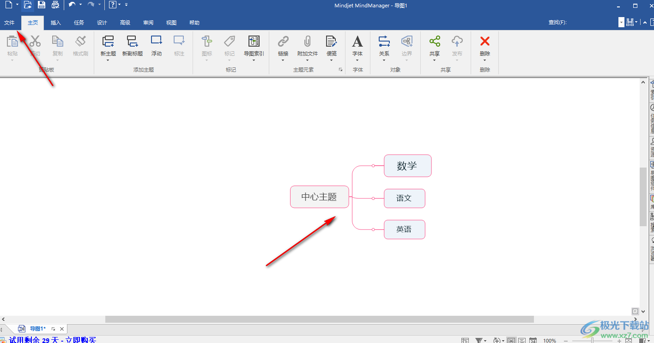Click the topic index panel icon in status bar
The width and height of the screenshot is (654, 343).
pos(465,341)
